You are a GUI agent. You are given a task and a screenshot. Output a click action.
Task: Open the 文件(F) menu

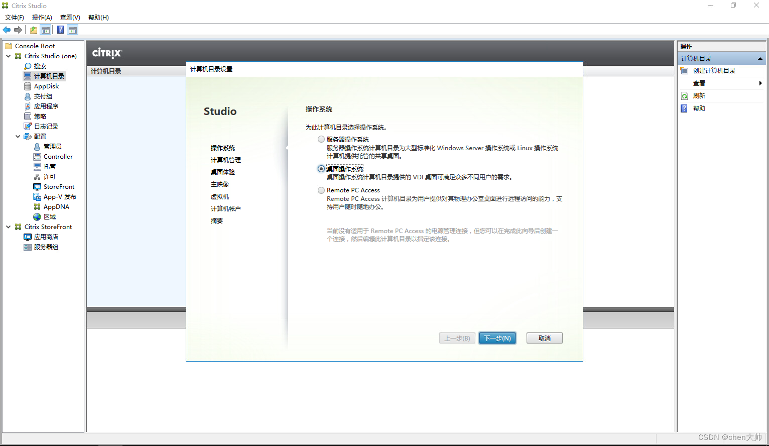coord(15,18)
